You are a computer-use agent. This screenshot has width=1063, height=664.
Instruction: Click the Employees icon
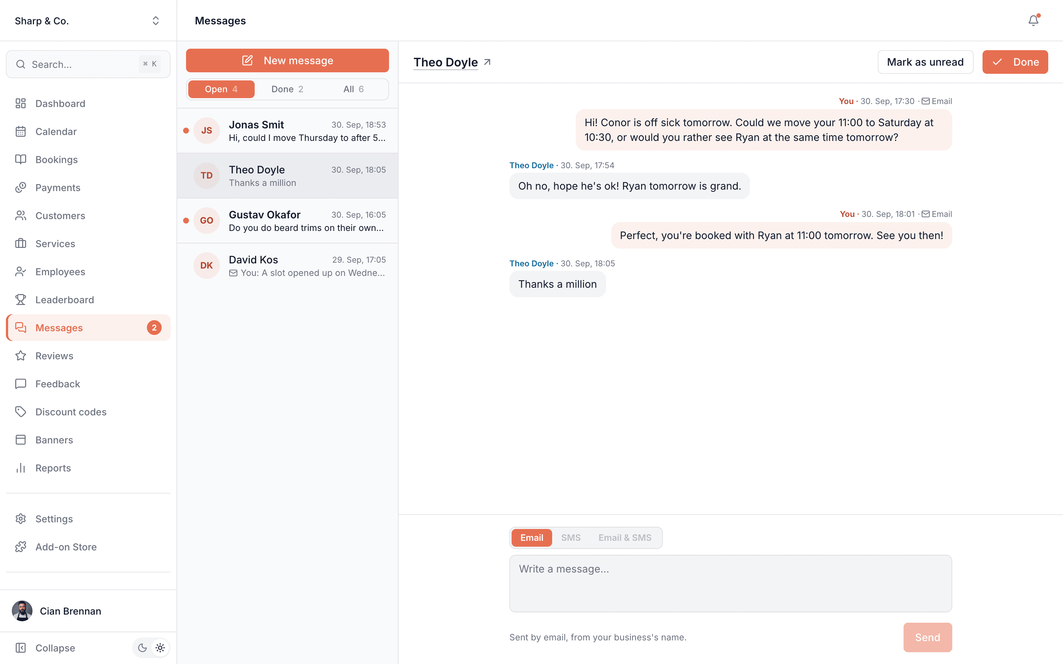pos(21,272)
